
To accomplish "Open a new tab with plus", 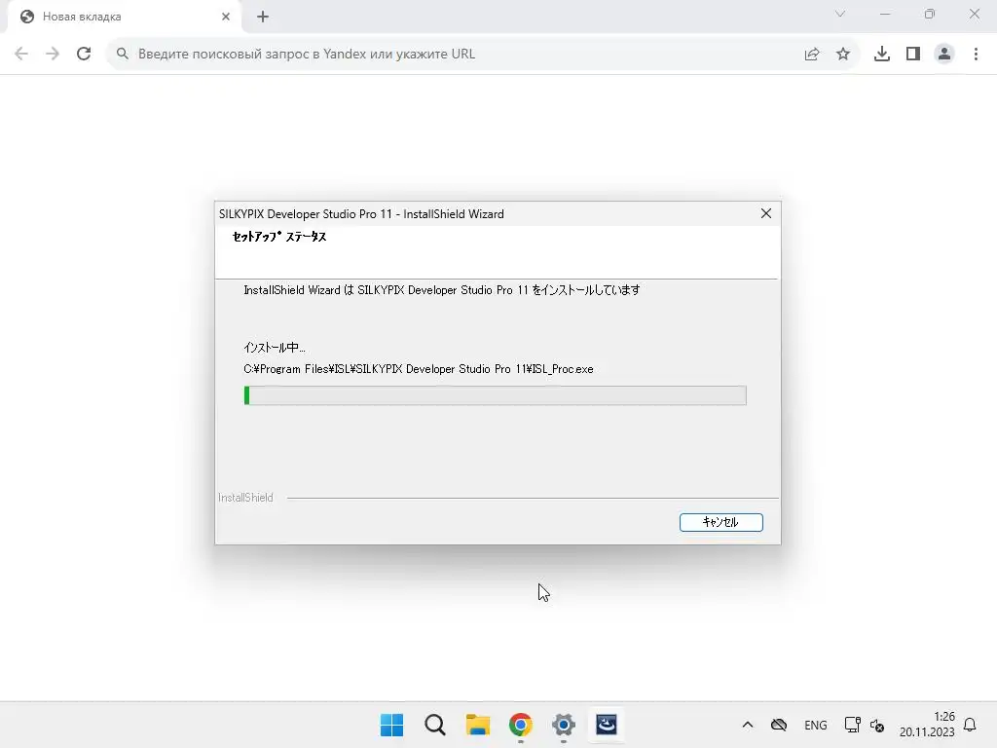I will [x=263, y=18].
